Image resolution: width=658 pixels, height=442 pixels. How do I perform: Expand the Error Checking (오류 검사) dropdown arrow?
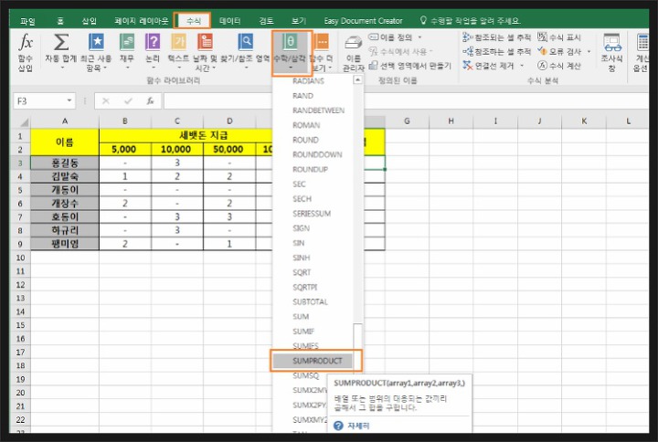589,51
